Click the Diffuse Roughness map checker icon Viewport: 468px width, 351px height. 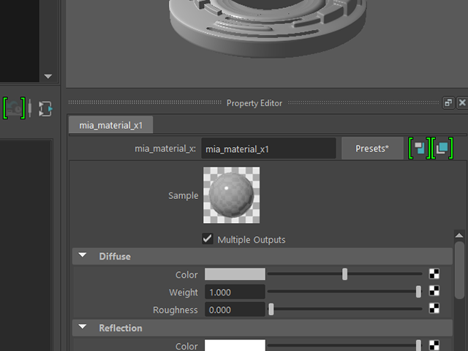(x=434, y=309)
